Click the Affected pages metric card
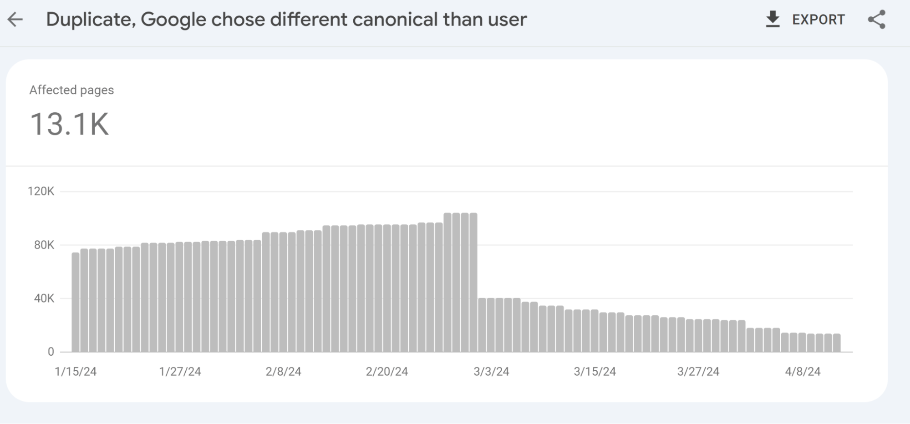This screenshot has width=910, height=424. coord(72,90)
